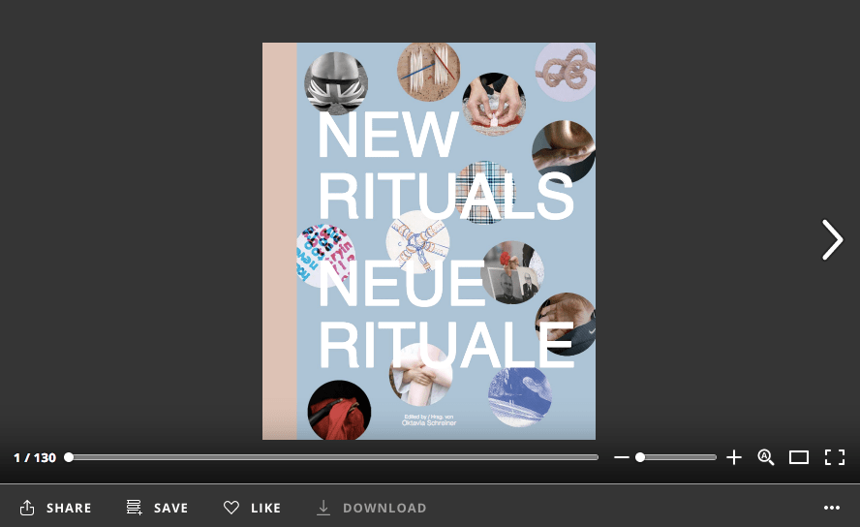Click the LIKE text label
The image size is (860, 527).
[x=265, y=508]
